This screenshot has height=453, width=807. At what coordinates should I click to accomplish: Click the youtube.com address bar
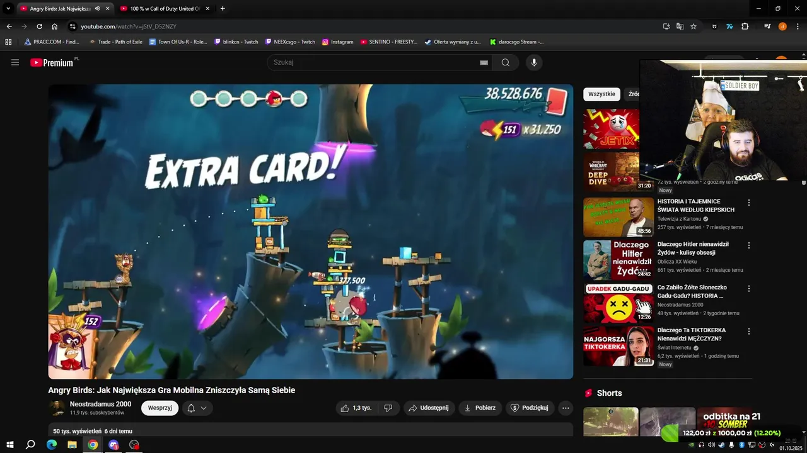pyautogui.click(x=366, y=26)
